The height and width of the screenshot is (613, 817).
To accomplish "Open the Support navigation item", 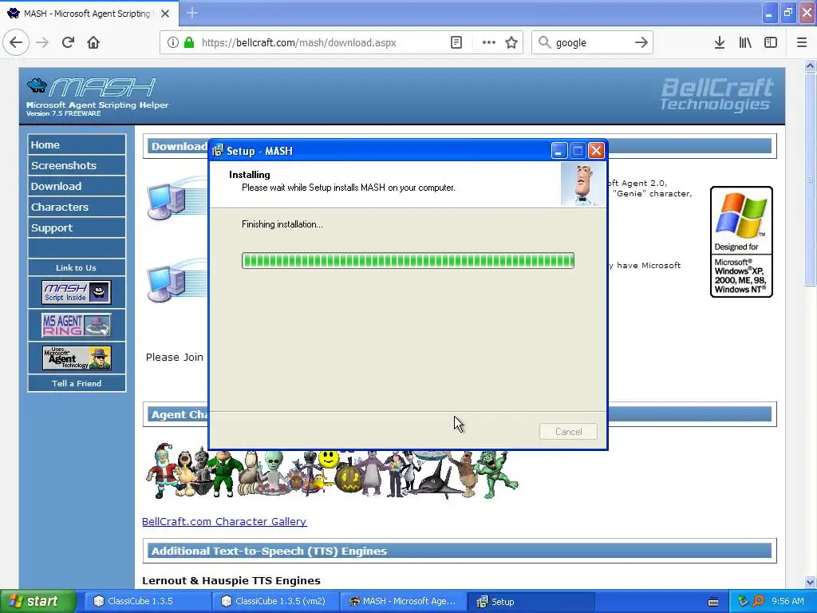I will 77,227.
